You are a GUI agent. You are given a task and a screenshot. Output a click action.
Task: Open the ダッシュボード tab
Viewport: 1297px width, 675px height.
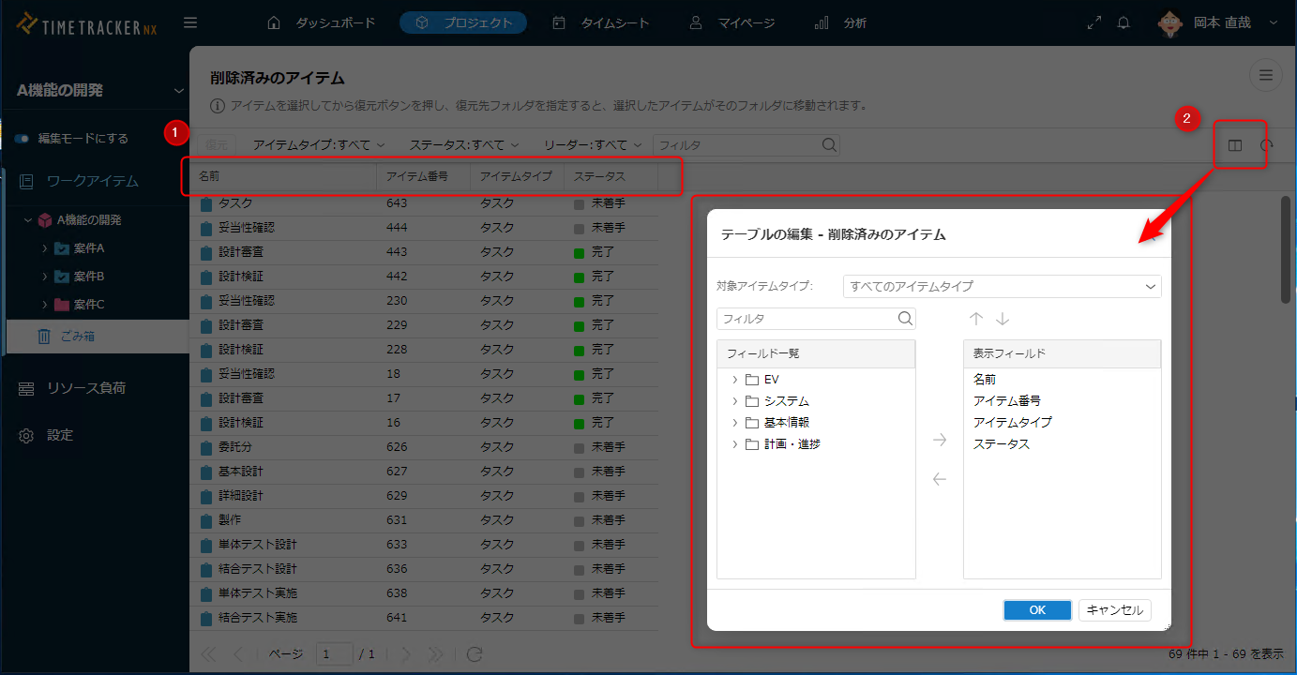pos(322,22)
